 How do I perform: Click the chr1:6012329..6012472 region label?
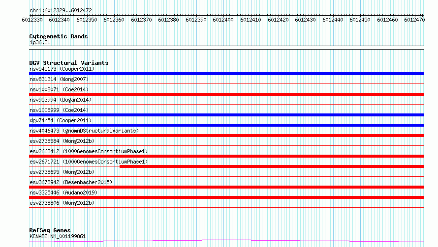(61, 10)
